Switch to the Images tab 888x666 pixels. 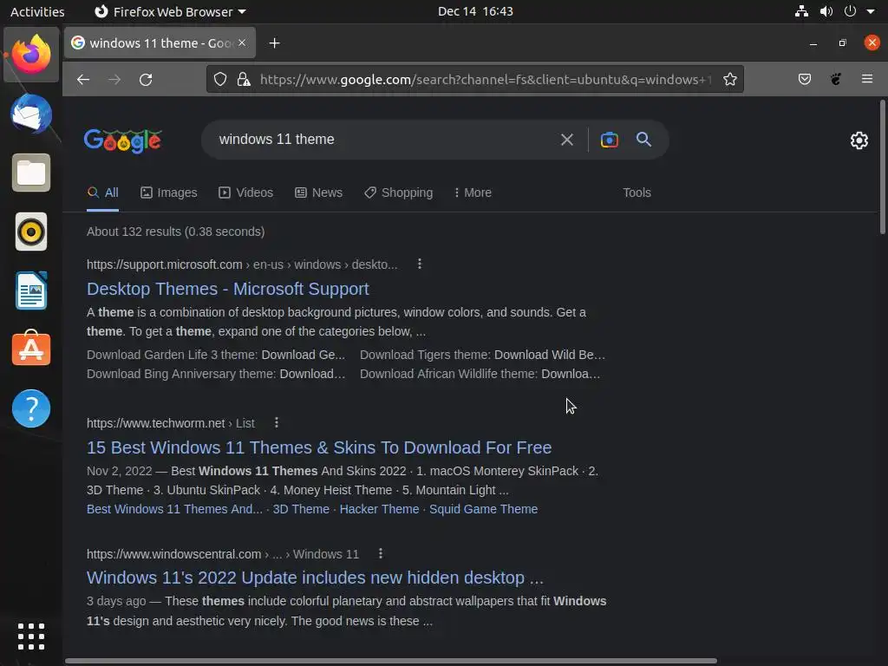pos(169,193)
